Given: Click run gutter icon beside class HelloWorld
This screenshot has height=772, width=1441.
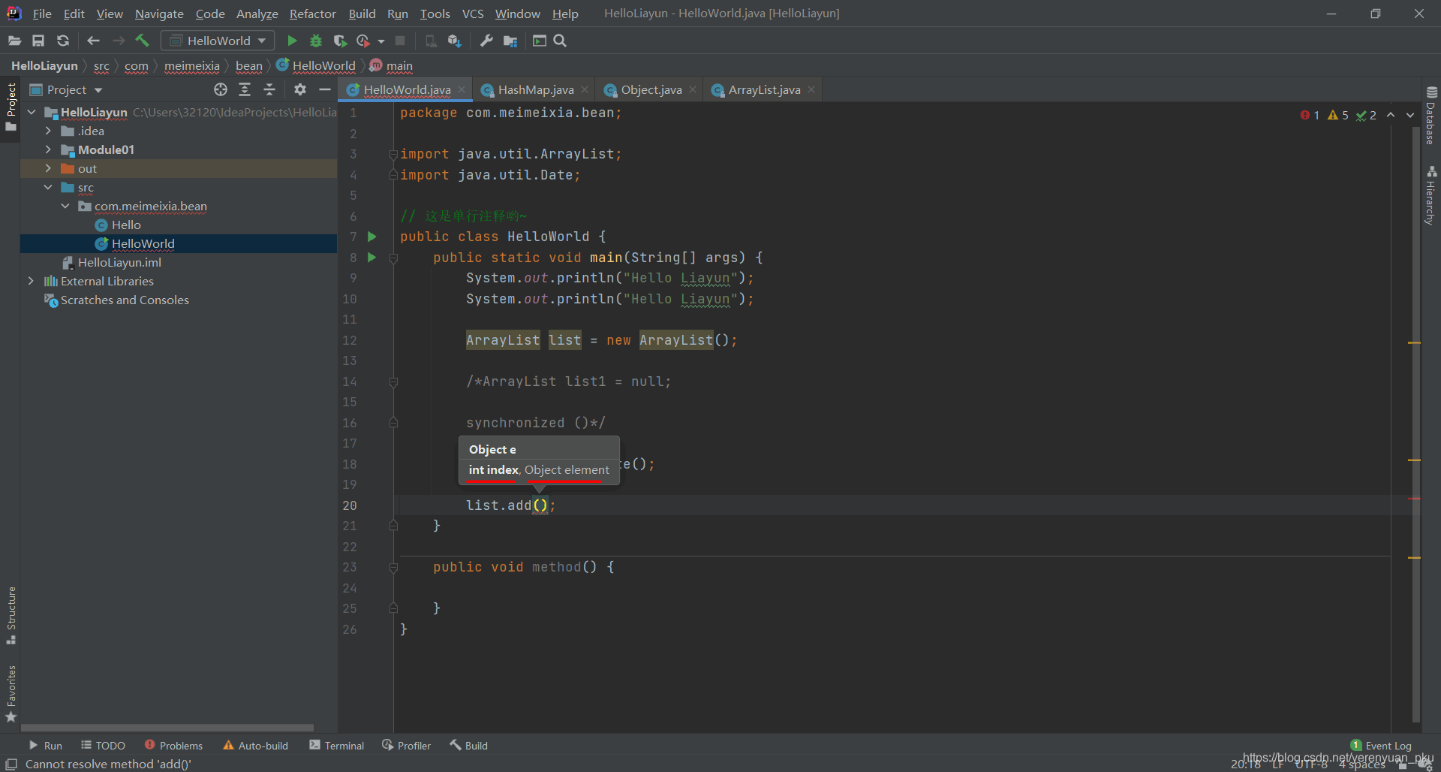Looking at the screenshot, I should [372, 237].
